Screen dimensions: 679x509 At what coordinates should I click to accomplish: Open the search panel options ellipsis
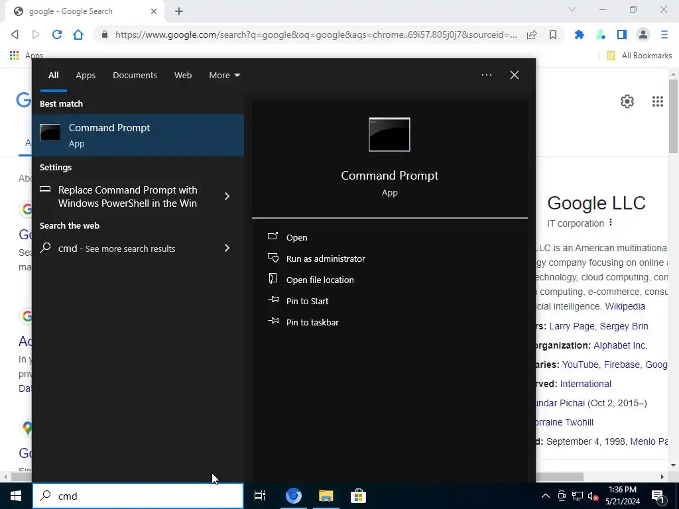point(486,75)
